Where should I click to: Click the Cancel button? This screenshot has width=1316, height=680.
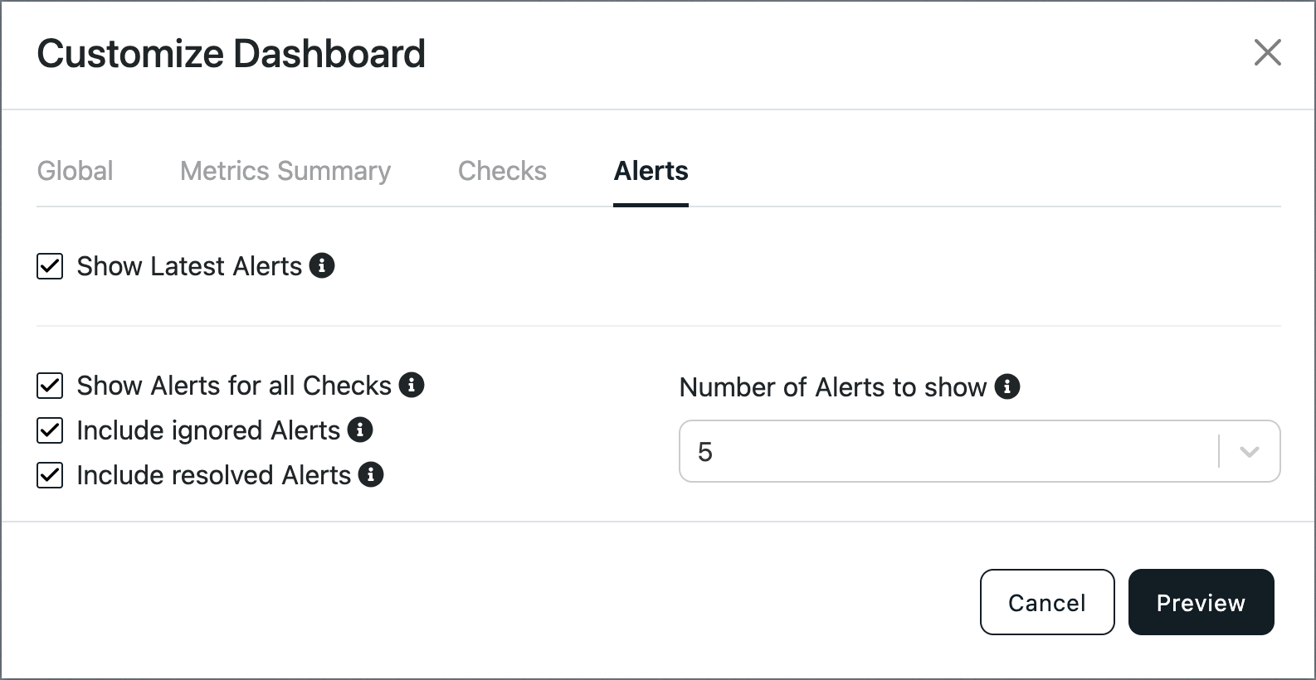pos(1047,602)
